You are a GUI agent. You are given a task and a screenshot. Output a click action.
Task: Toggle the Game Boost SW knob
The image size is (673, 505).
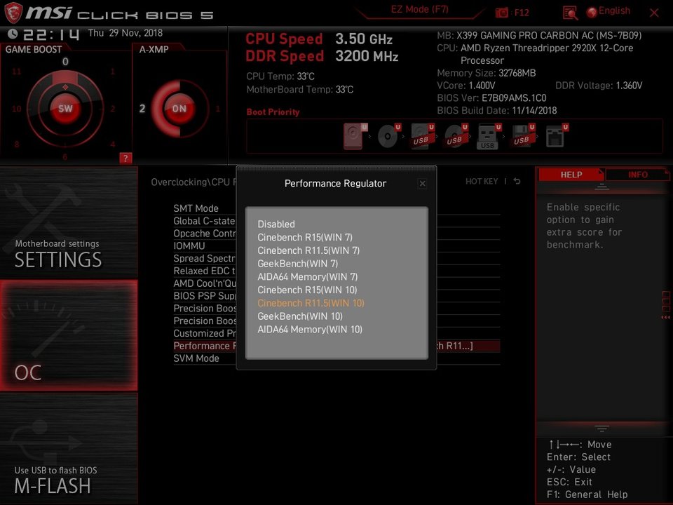click(x=65, y=108)
